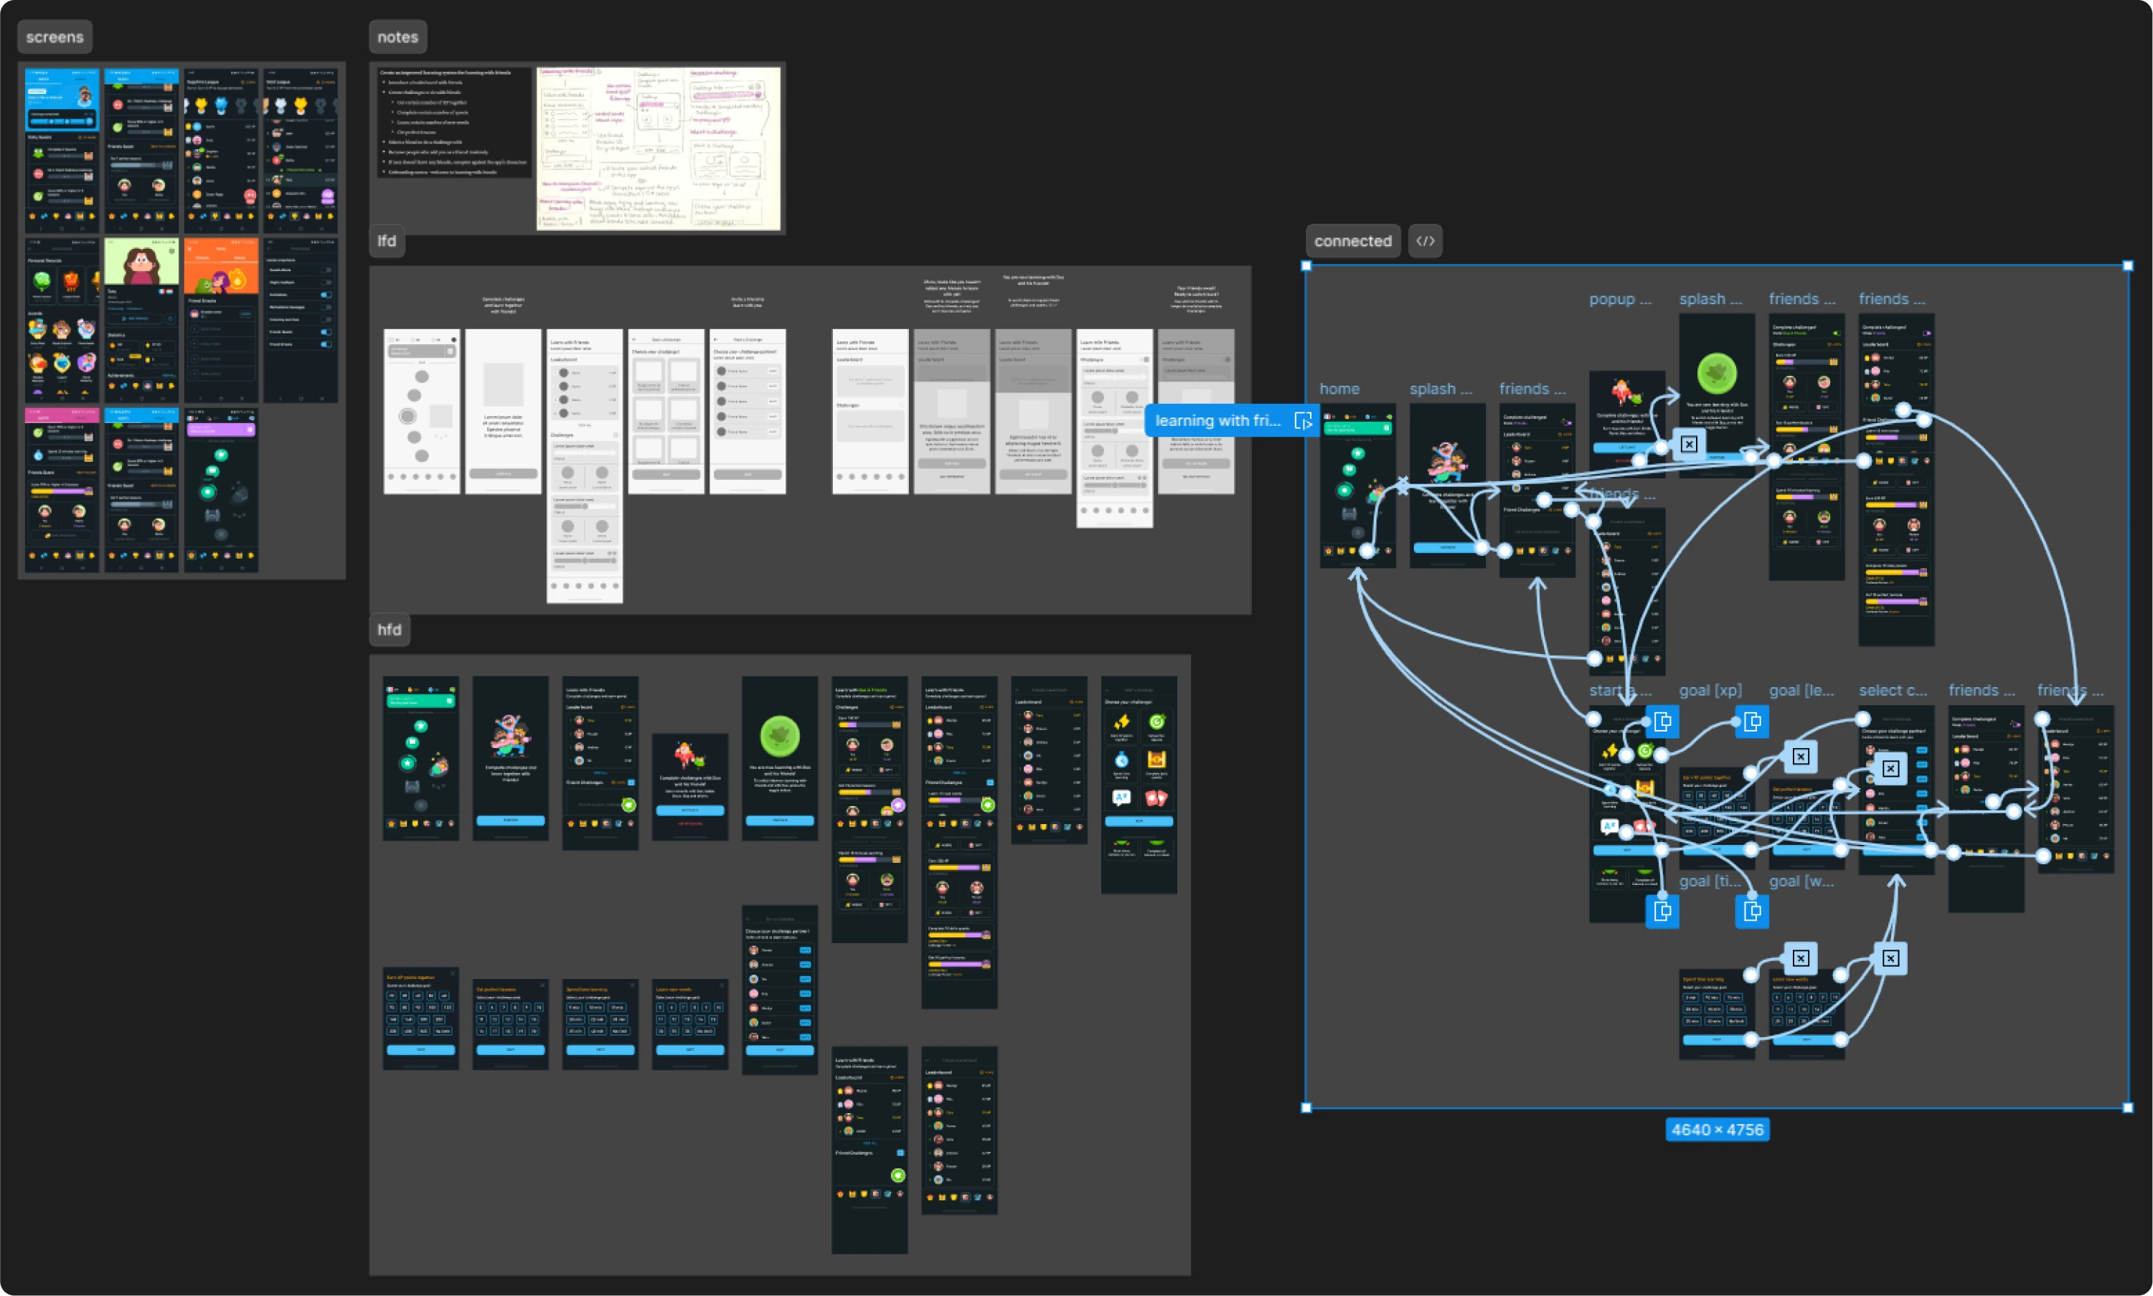The width and height of the screenshot is (2153, 1296).
Task: Click the connected section label
Action: coord(1353,241)
